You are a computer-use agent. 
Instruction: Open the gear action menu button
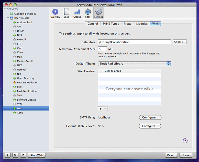tap(16, 155)
